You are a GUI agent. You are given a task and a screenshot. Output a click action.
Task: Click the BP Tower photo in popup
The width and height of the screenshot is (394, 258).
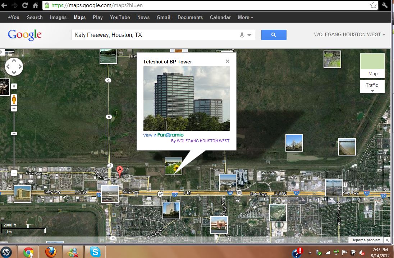click(187, 99)
